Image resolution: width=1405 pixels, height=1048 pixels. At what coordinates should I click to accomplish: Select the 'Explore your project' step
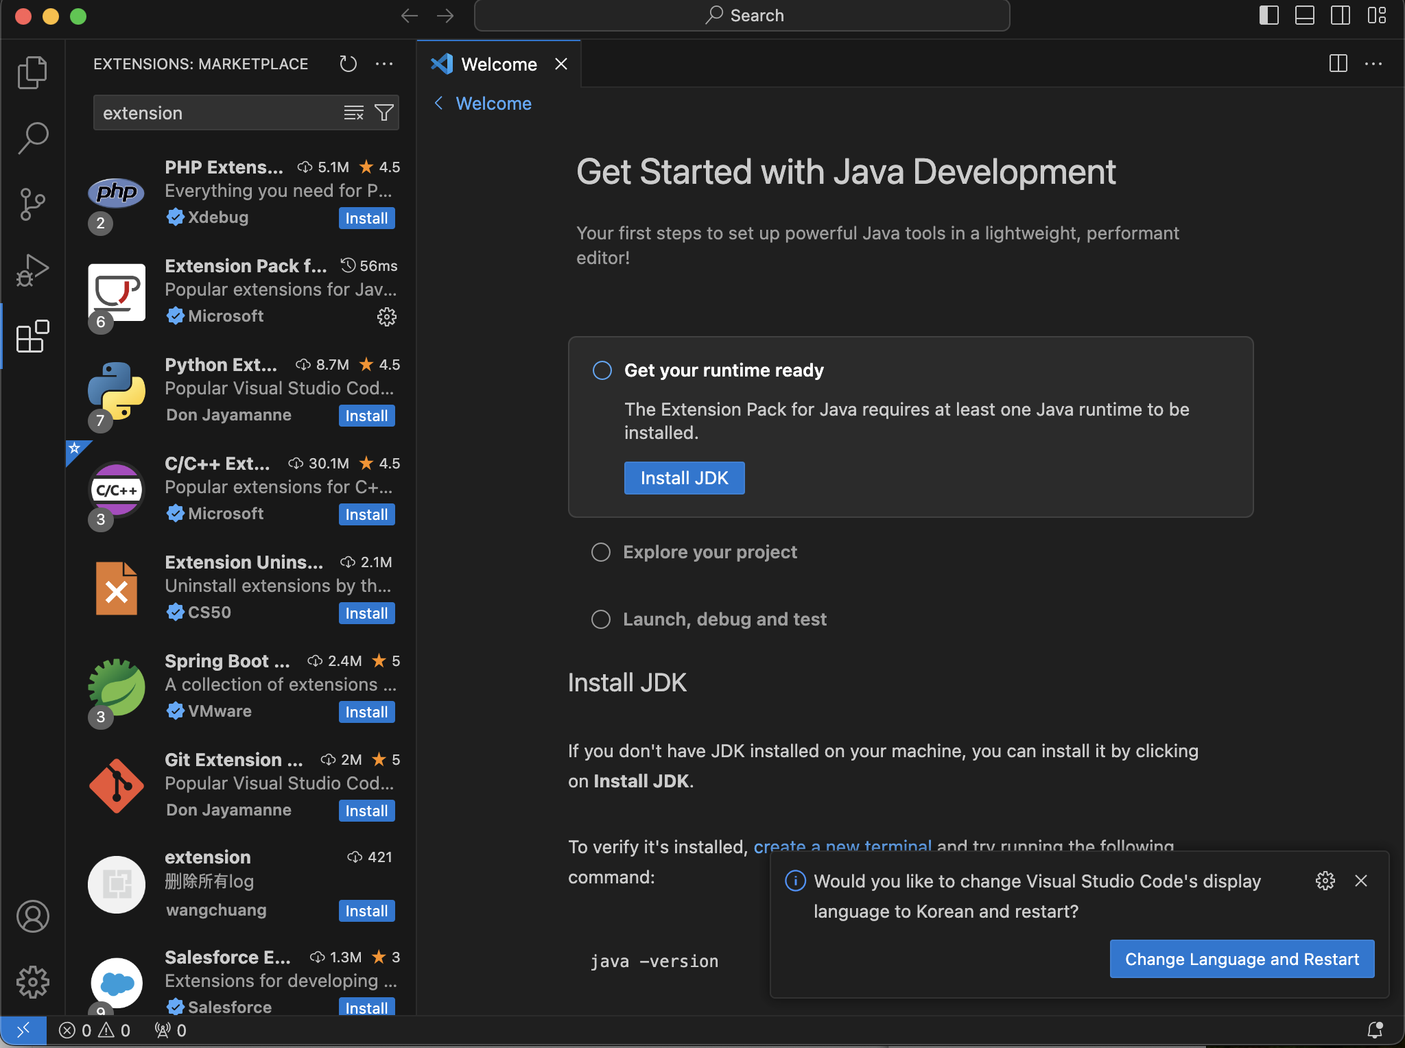coord(694,552)
